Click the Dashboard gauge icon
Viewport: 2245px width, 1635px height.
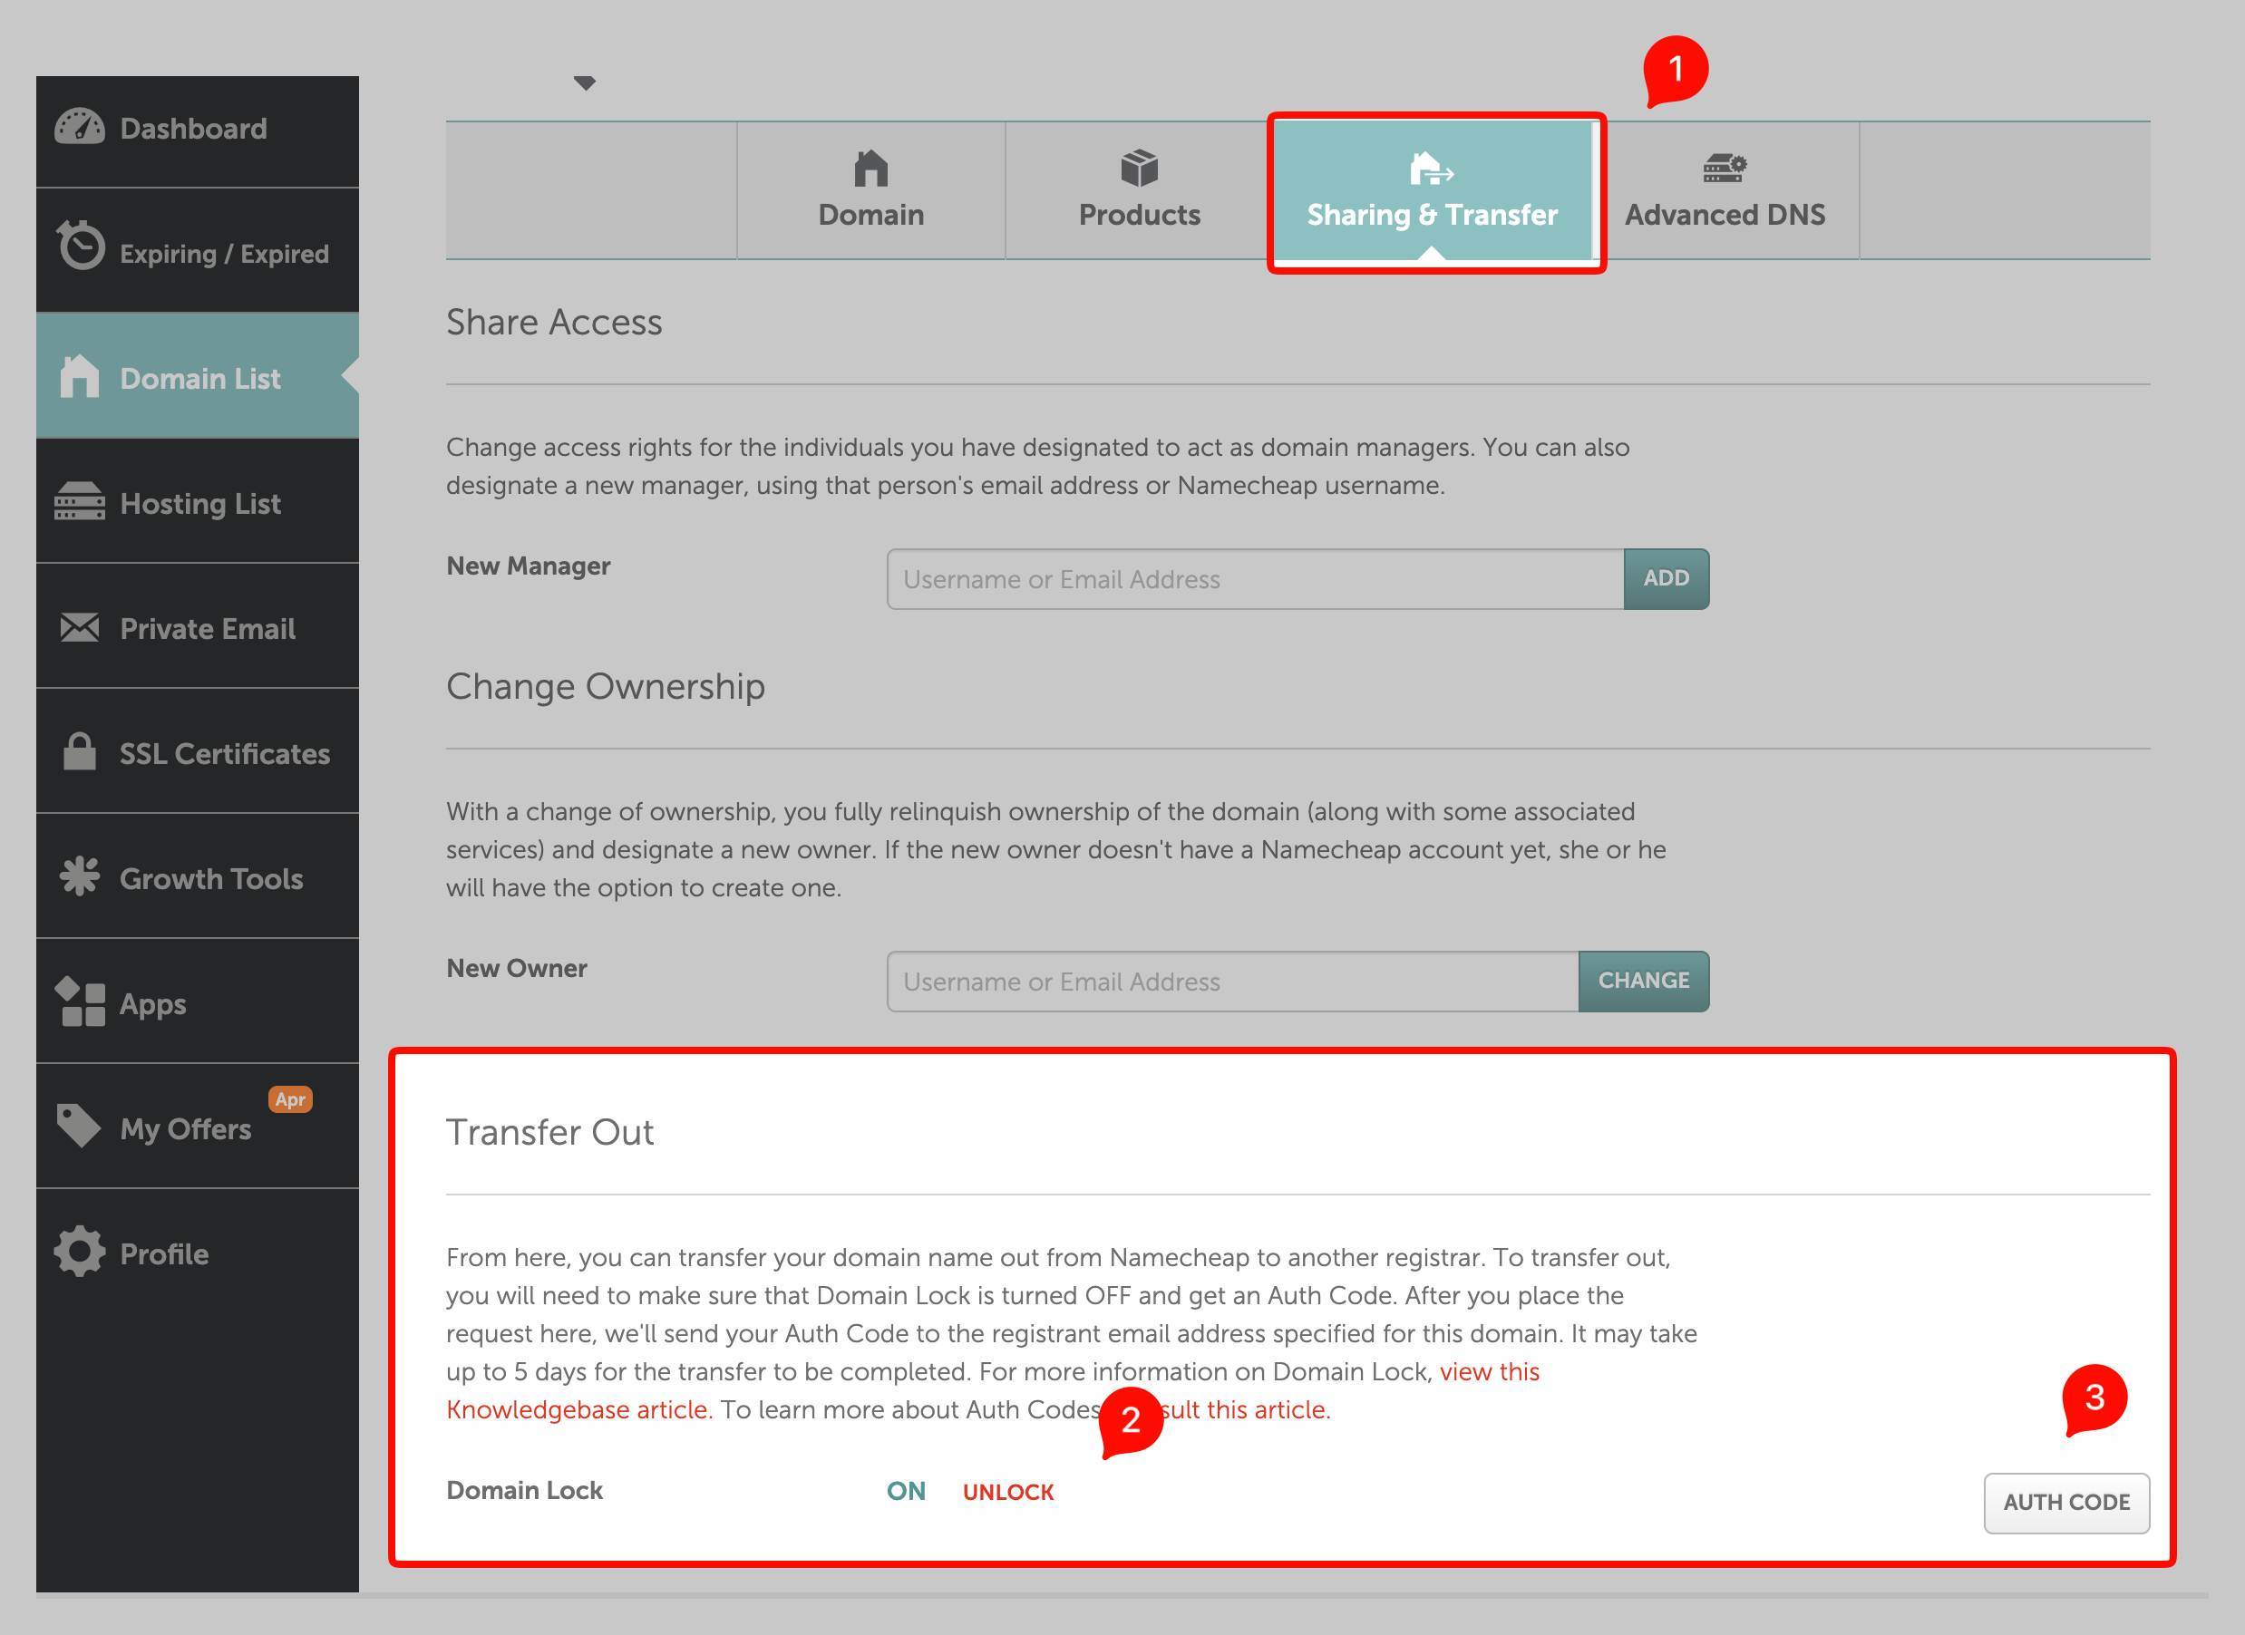click(x=79, y=127)
